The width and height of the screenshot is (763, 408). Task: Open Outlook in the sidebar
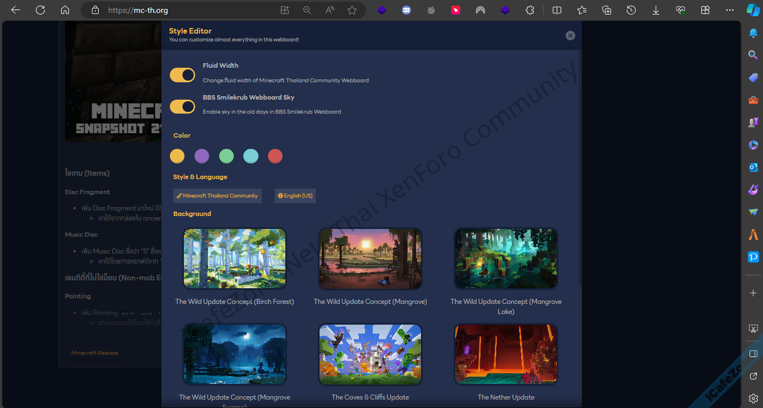753,167
